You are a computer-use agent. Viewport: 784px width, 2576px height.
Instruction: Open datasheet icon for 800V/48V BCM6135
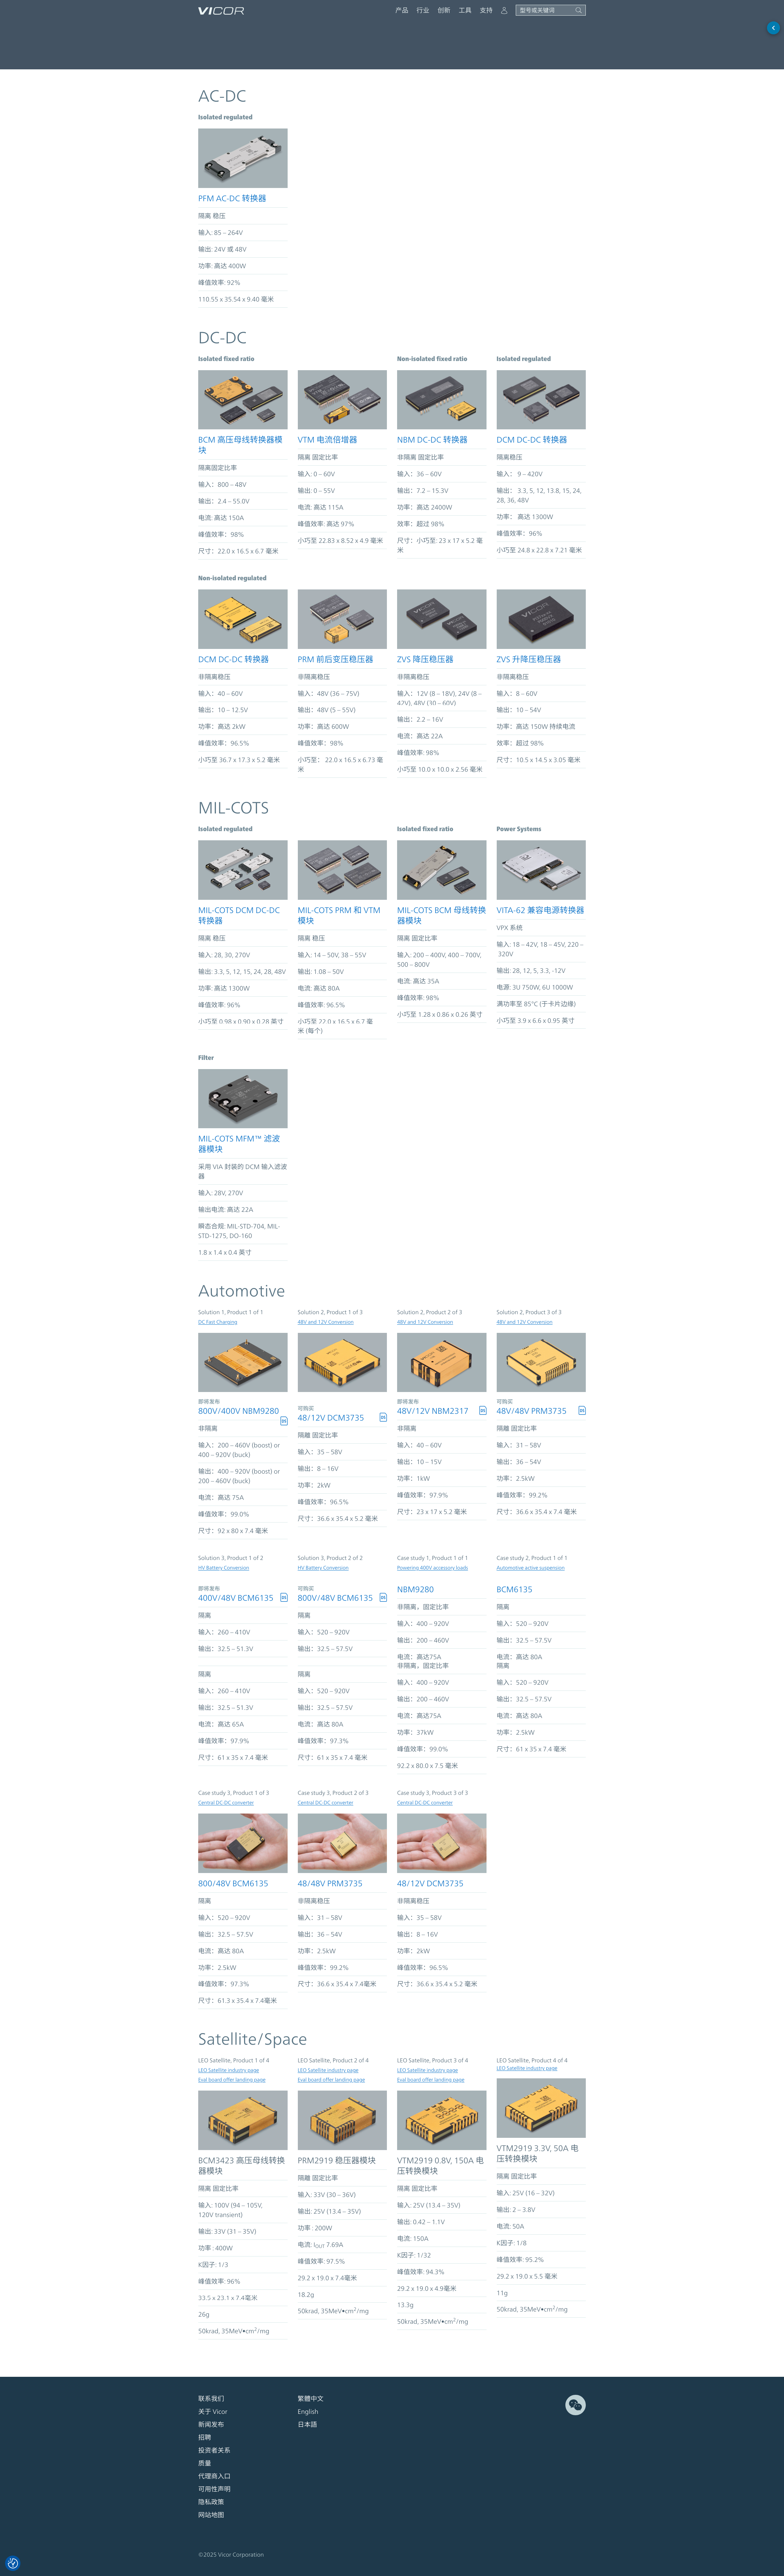[x=383, y=1597]
